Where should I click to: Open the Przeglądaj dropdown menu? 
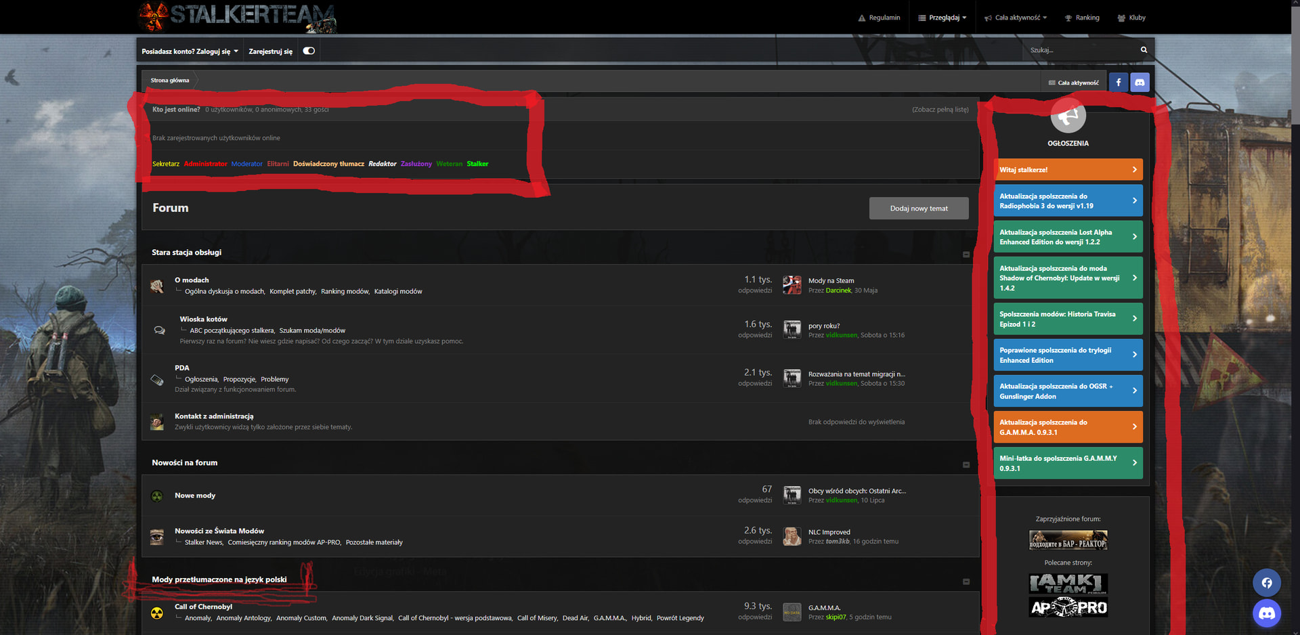point(942,18)
